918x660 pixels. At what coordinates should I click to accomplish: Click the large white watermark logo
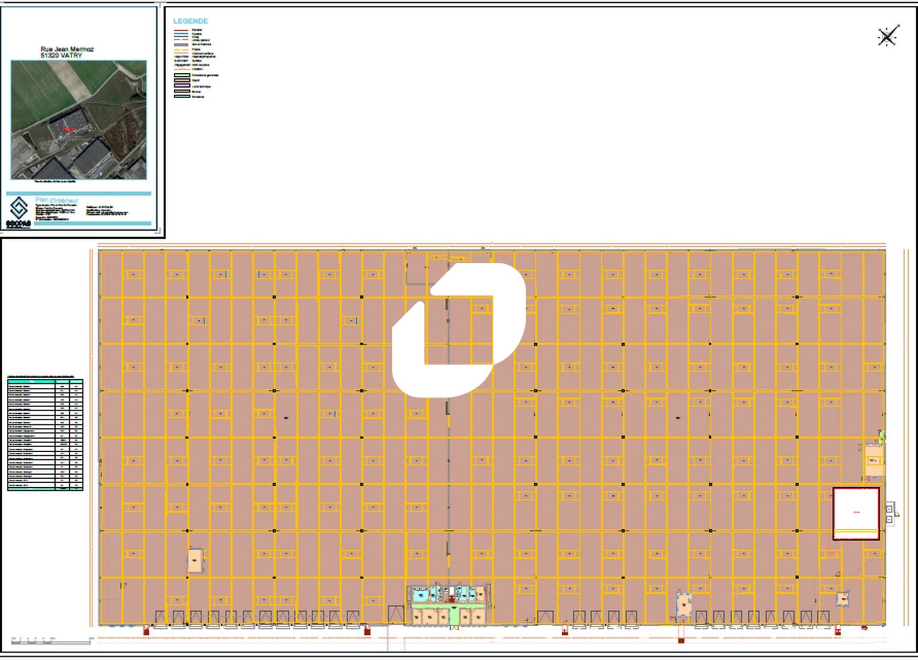(459, 330)
